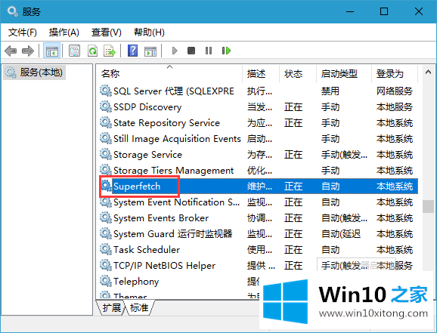This screenshot has height=333, width=437.
Task: Click 网络服务 login of SQL Server 代理
Action: pos(395,91)
